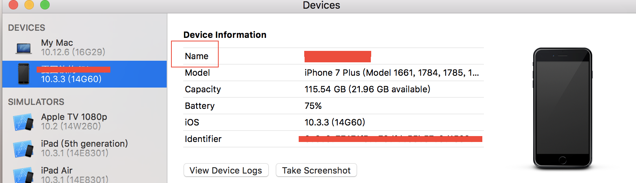636x183 pixels.
Task: Click the Take Screenshot button
Action: [316, 170]
